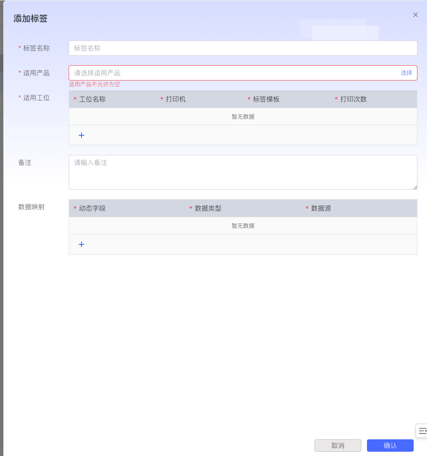Click the 备注 textarea resize handle

pos(415,187)
